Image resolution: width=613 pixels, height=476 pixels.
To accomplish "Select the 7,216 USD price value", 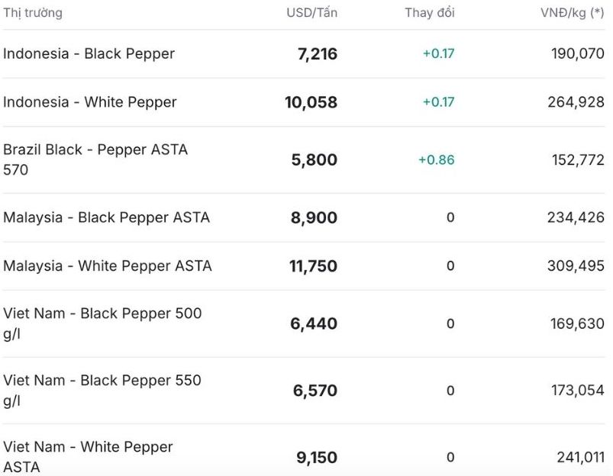I will pyautogui.click(x=318, y=54).
